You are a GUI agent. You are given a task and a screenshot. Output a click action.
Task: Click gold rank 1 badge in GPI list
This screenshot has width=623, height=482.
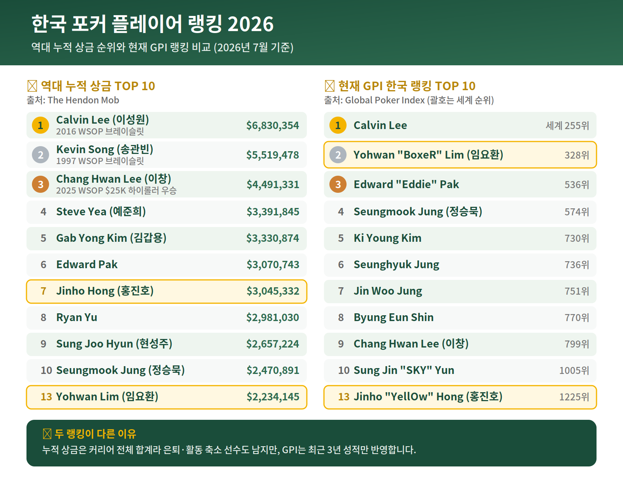pyautogui.click(x=338, y=125)
